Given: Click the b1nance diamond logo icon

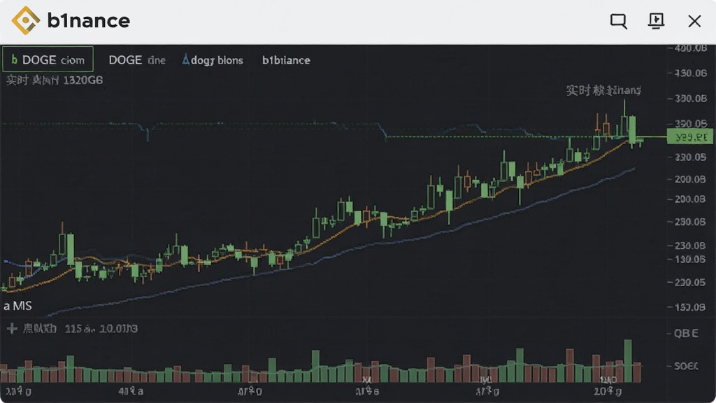Looking at the screenshot, I should pyautogui.click(x=26, y=20).
